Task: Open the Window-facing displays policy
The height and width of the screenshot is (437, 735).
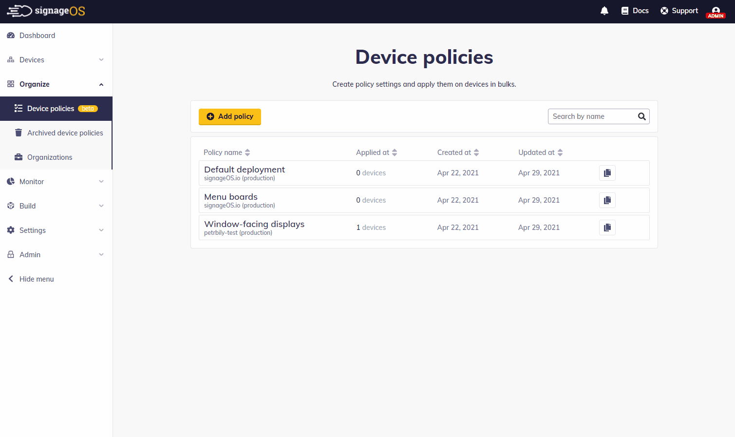Action: pos(254,224)
